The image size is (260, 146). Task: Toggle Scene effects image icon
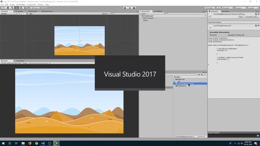(31, 13)
